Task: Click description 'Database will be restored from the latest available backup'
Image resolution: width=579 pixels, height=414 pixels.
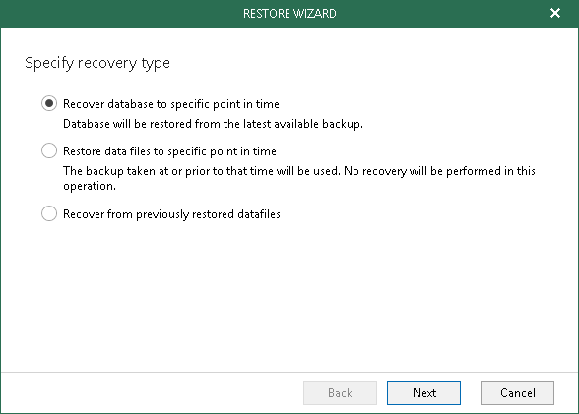Action: tap(213, 124)
